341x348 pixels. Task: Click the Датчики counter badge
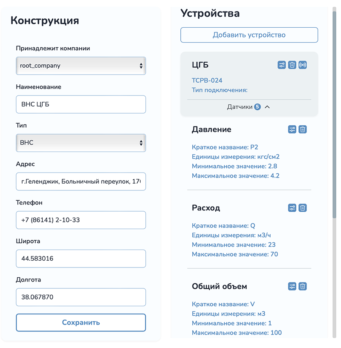pyautogui.click(x=257, y=107)
